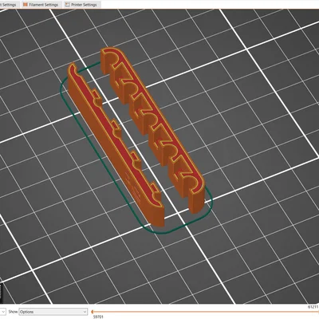Click the horizontal G-code move slider track
Screen dimensions: 319x319
click(205, 312)
